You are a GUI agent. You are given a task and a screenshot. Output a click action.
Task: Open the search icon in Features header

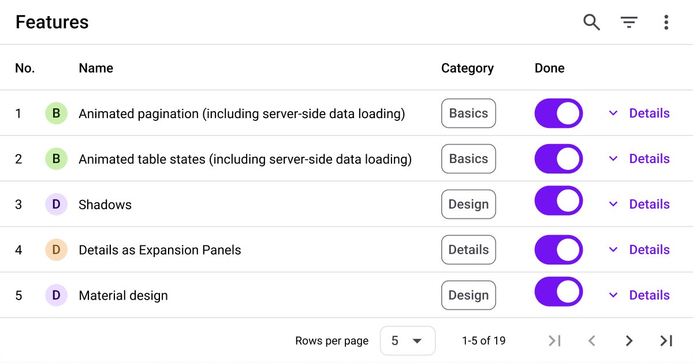tap(591, 22)
